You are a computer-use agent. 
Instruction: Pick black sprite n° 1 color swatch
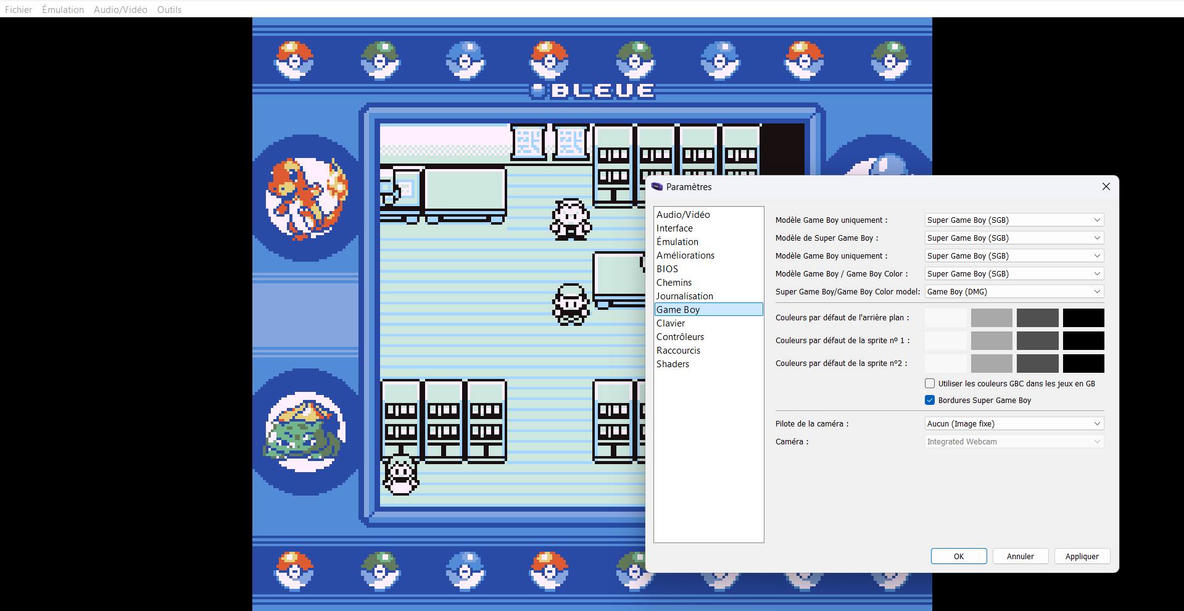point(1083,341)
